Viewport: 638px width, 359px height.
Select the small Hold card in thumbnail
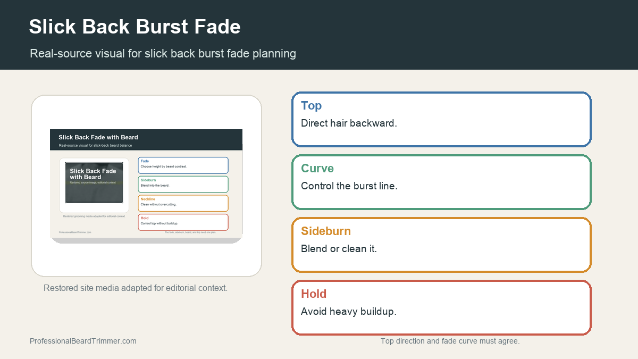(183, 222)
